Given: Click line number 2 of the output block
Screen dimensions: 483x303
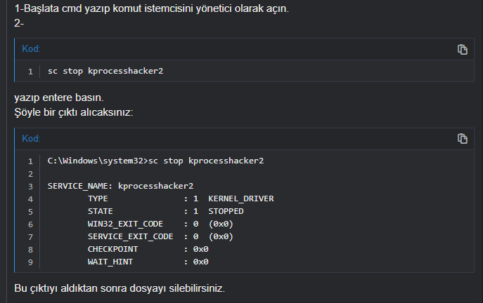Looking at the screenshot, I should pos(30,174).
